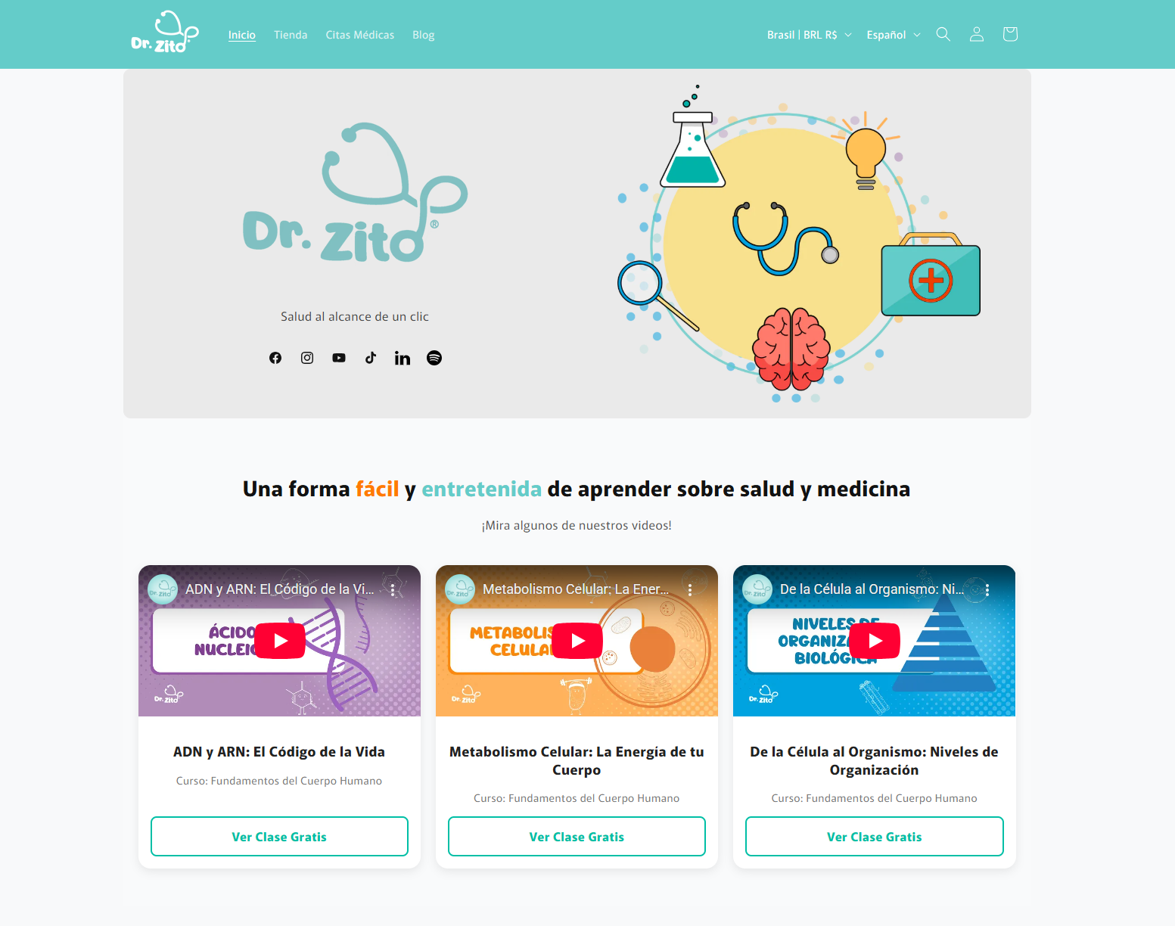
Task: Play the Metabolismo Celular video
Action: tap(577, 641)
